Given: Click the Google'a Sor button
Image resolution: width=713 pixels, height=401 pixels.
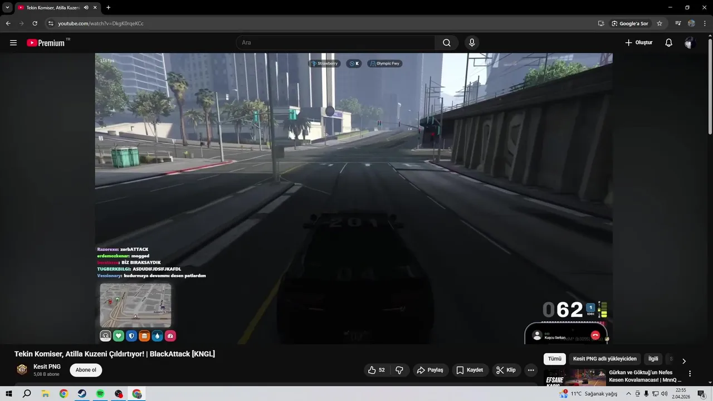Looking at the screenshot, I should point(630,23).
